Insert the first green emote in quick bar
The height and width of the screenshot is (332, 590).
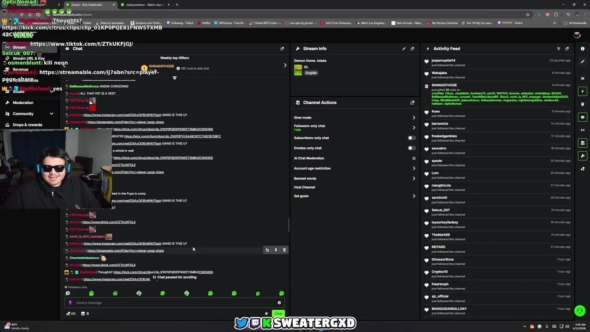(91, 293)
